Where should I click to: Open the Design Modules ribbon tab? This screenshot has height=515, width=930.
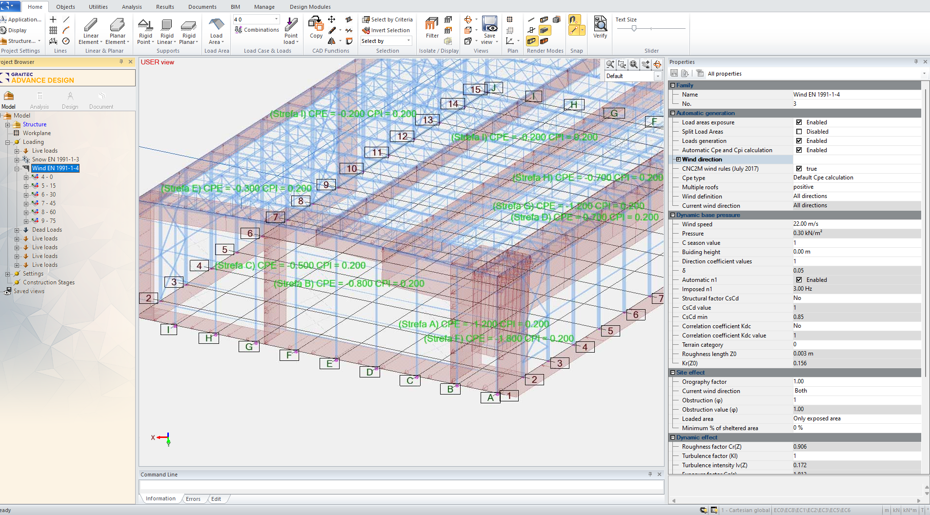310,7
